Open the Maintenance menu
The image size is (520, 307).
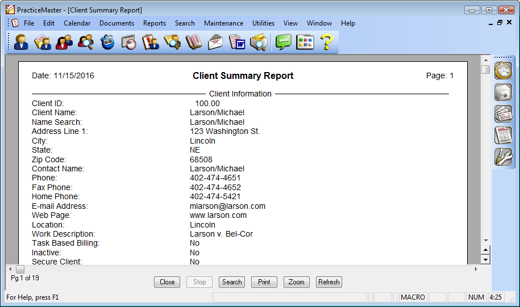click(x=223, y=23)
